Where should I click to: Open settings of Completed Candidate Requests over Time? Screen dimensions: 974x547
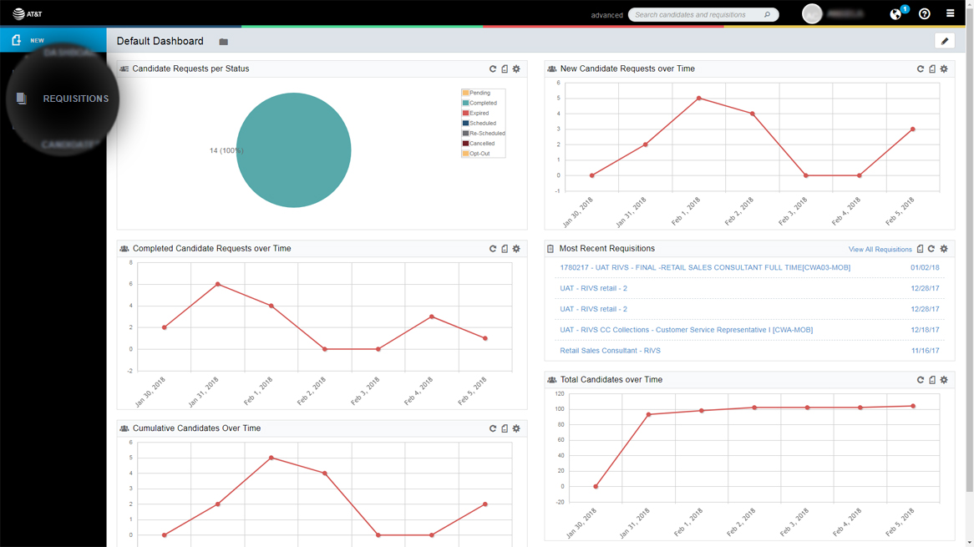[x=516, y=249]
